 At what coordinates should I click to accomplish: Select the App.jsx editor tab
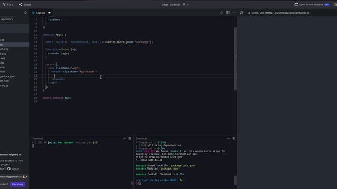tap(41, 13)
